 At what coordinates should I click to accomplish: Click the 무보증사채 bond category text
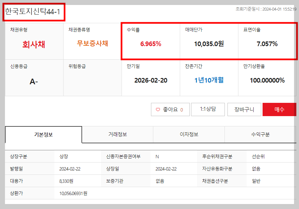tap(92, 43)
